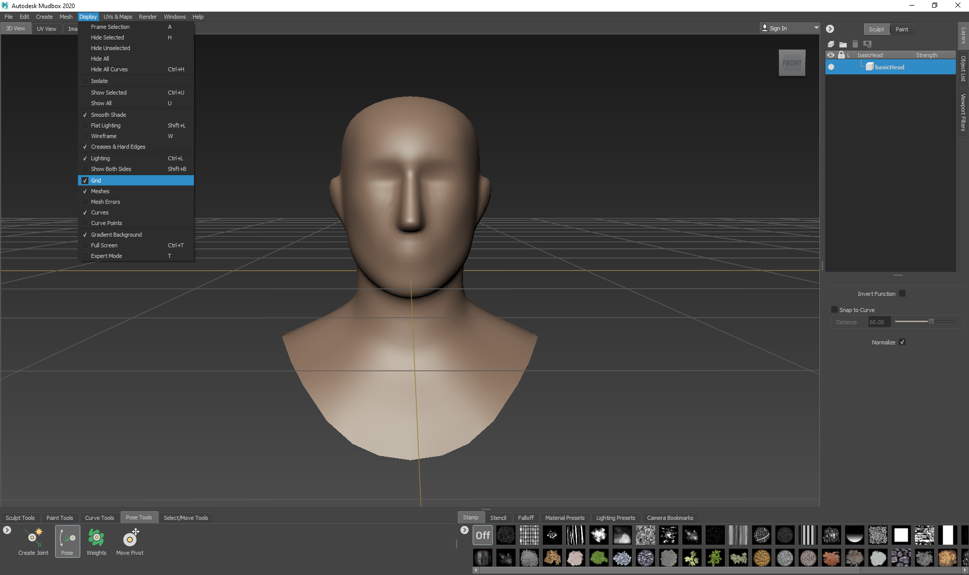This screenshot has width=969, height=575.
Task: Select the tan crumpled leaves stamp
Action: pyautogui.click(x=552, y=558)
